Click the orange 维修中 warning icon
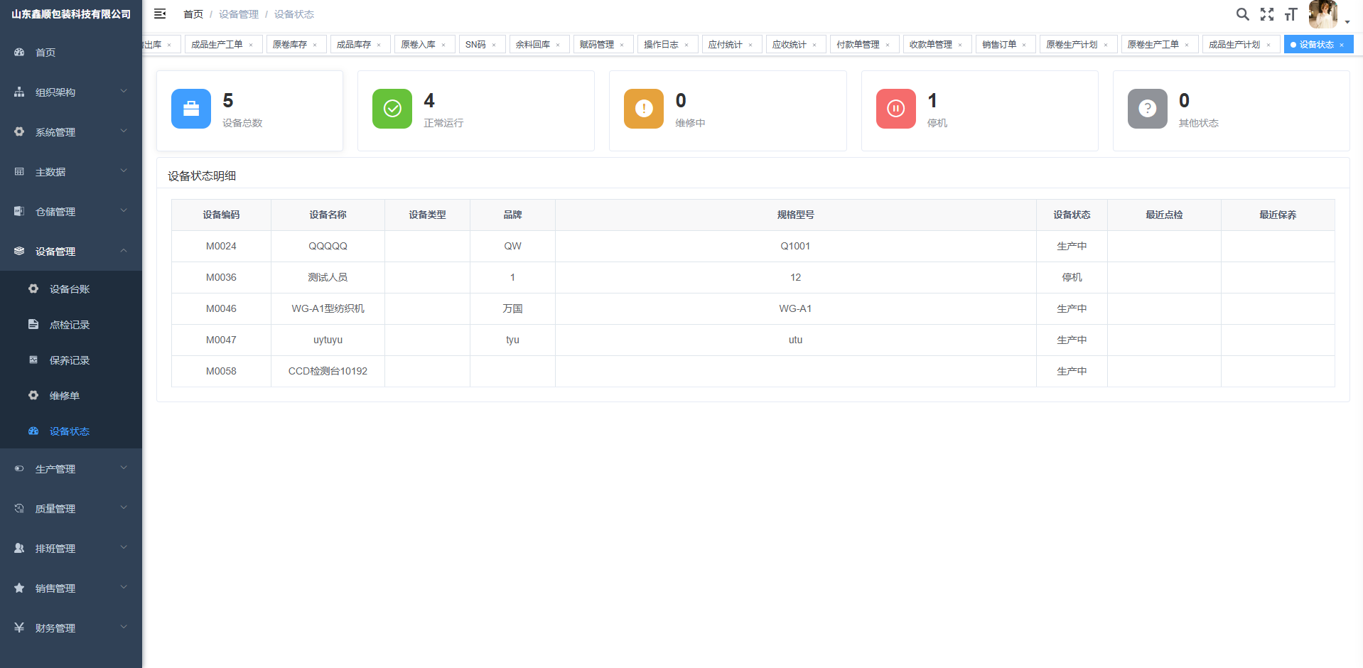This screenshot has width=1363, height=668. pyautogui.click(x=644, y=109)
